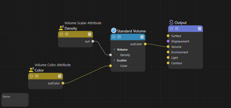Toggle the preview image icon on Output node
The image size is (231, 108).
pos(177,29)
